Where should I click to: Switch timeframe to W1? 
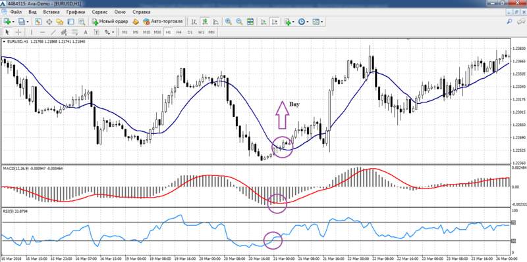click(201, 32)
